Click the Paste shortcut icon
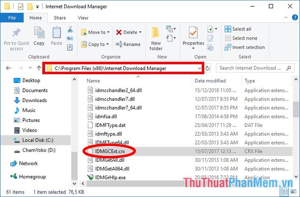Image resolution: width=300 pixels, height=197 pixels. 70,47
